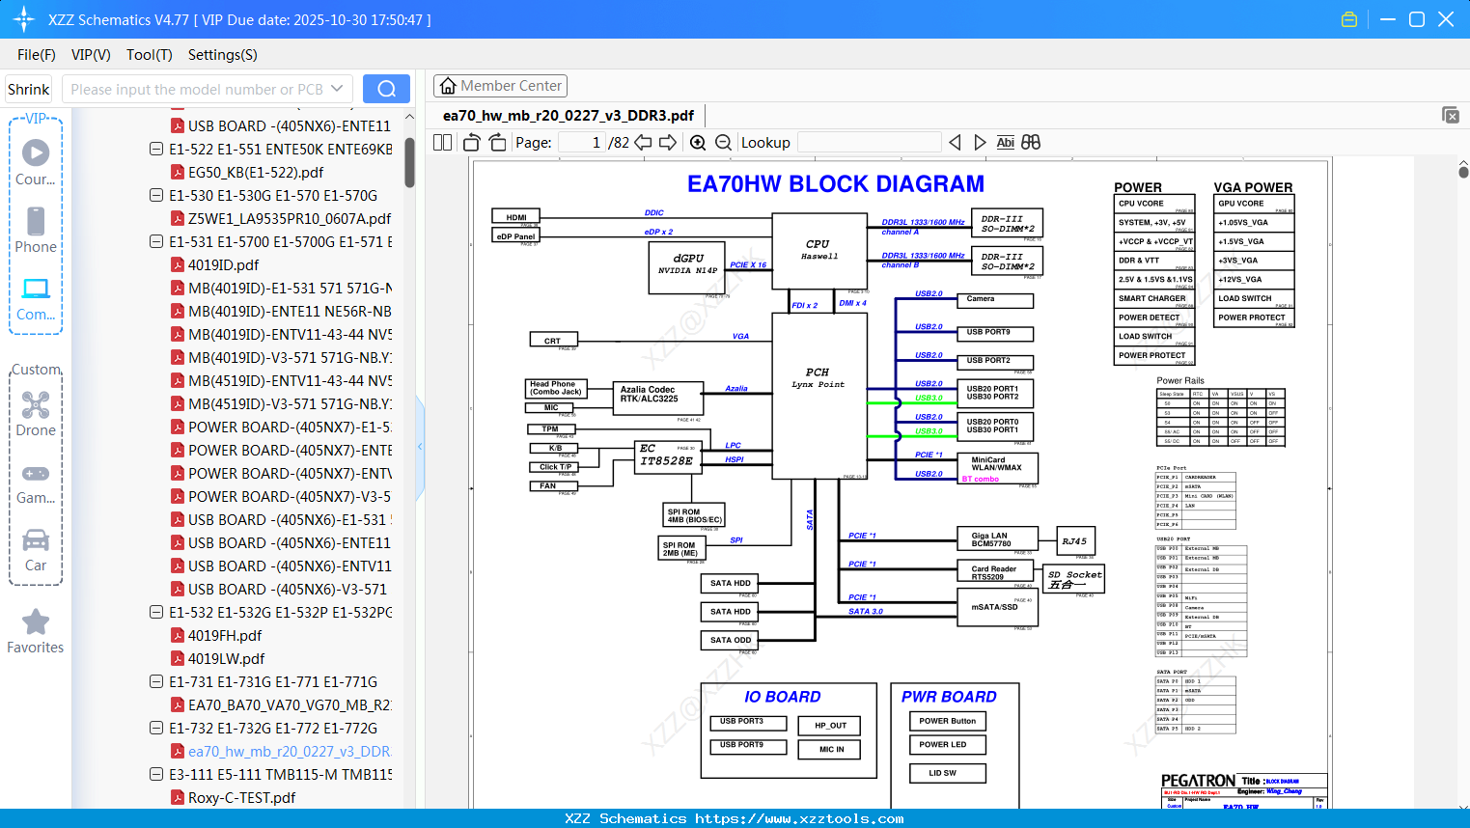The width and height of the screenshot is (1470, 828).
Task: Click the yellow briefcase icon in the title bar
Action: click(x=1349, y=19)
